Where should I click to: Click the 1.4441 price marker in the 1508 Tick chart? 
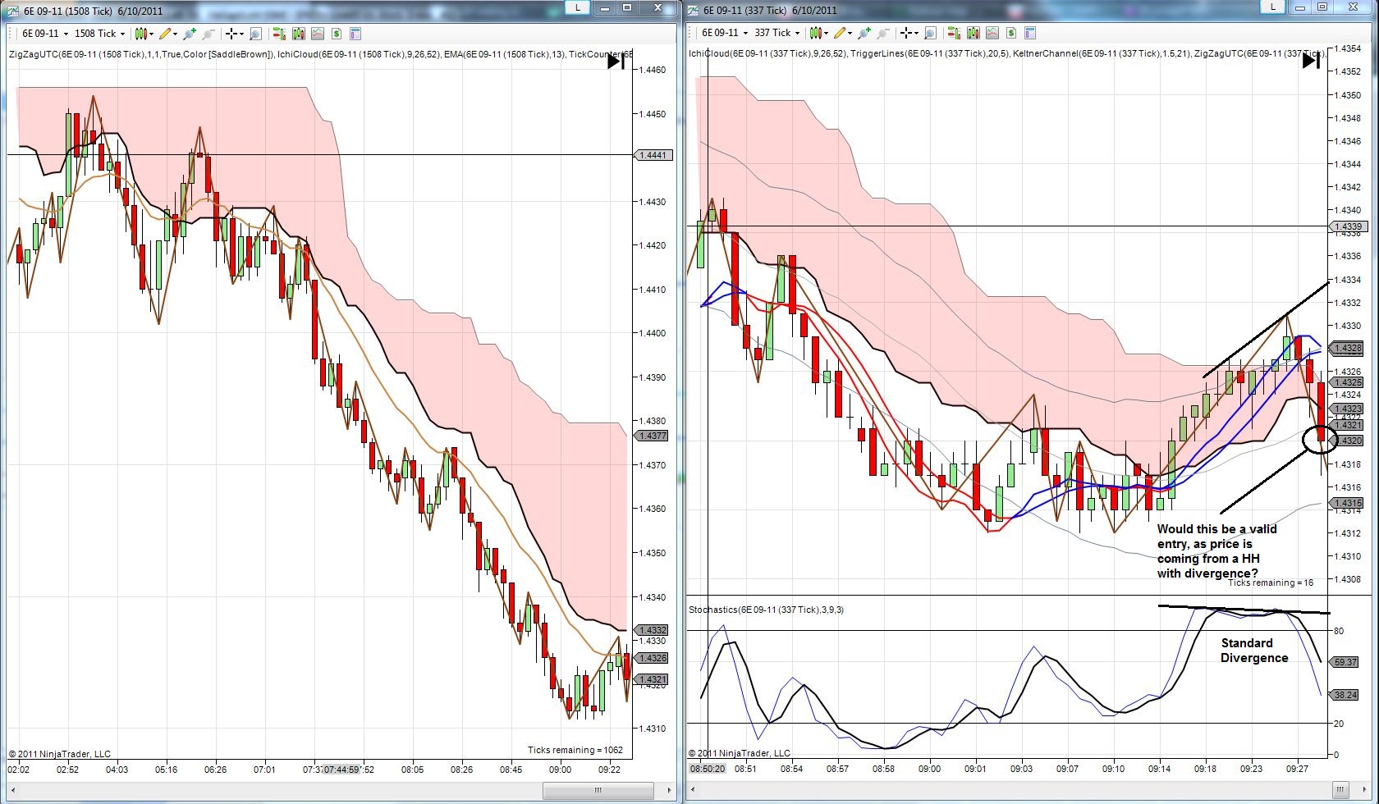coord(653,155)
